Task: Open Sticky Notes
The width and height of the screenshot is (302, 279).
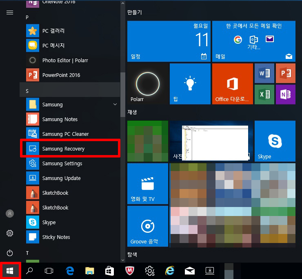Action: (70, 237)
